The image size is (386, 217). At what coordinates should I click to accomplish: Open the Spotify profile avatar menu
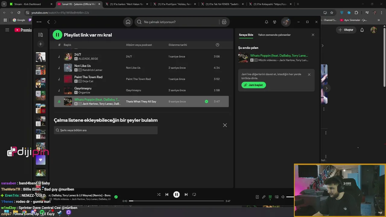[x=286, y=22]
